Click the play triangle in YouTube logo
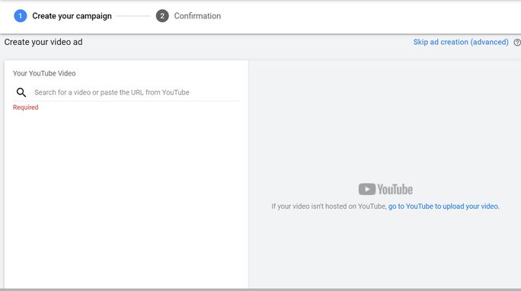The height and width of the screenshot is (291, 521). click(367, 190)
